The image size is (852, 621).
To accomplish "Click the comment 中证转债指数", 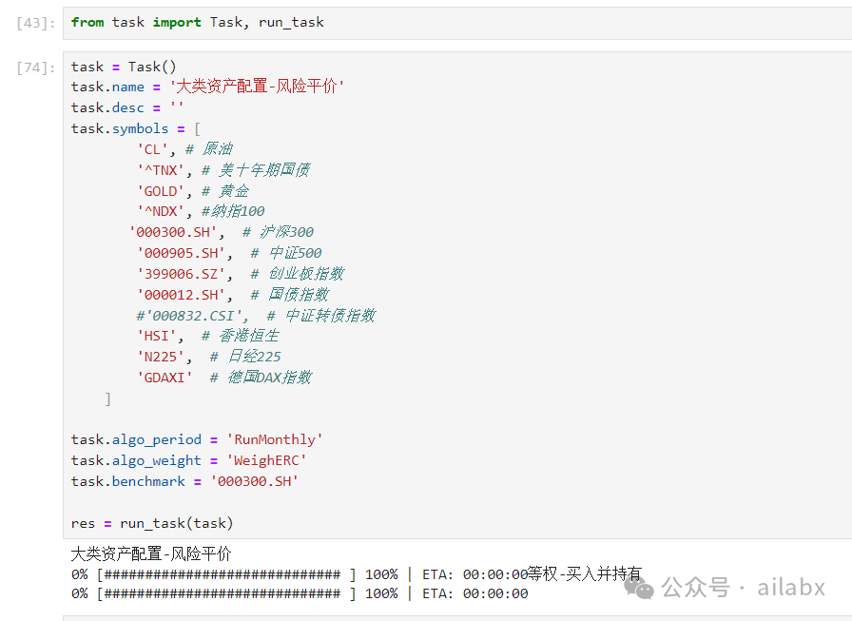I will click(x=330, y=316).
